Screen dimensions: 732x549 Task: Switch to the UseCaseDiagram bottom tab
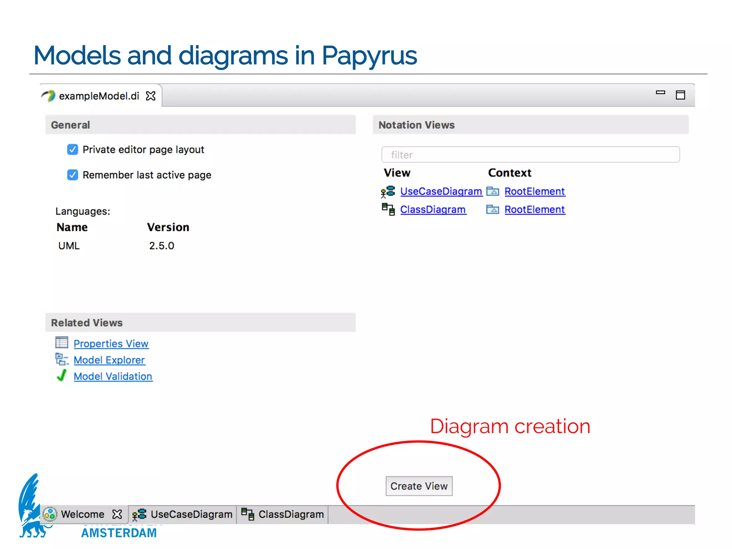182,514
